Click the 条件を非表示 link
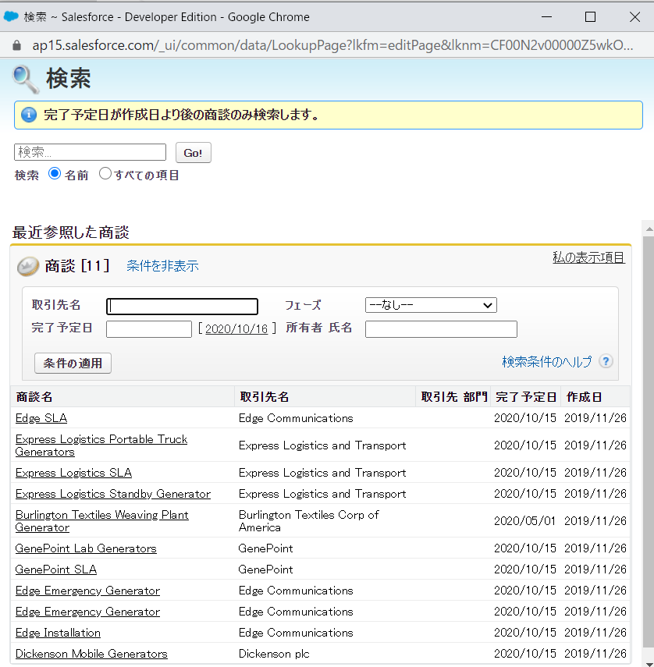The height and width of the screenshot is (667, 654). tap(162, 266)
